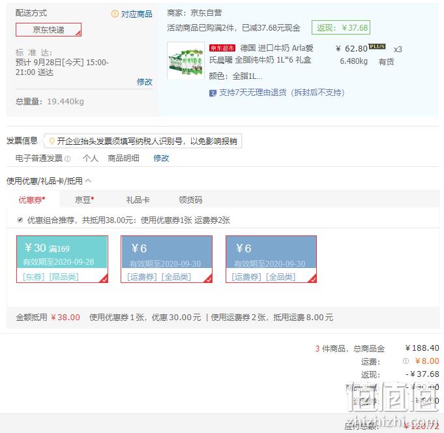Click the 颜色: 全脂1L... attribute text
Viewport: 444px width, 433px height.
pyautogui.click(x=235, y=76)
